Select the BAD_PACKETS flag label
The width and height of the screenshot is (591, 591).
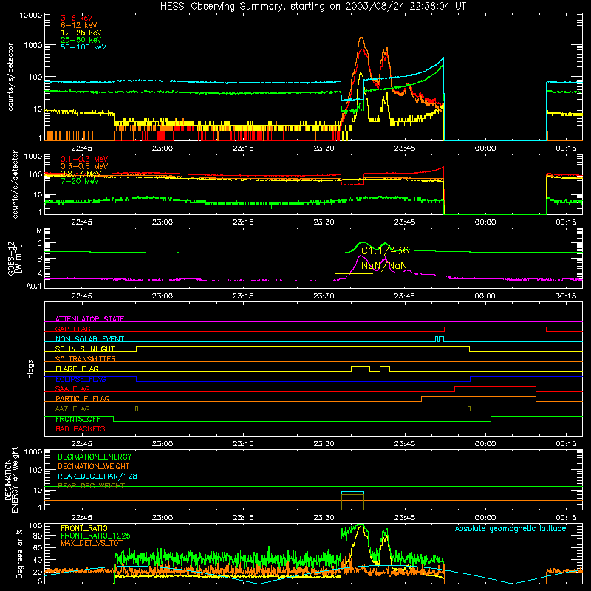(x=81, y=428)
